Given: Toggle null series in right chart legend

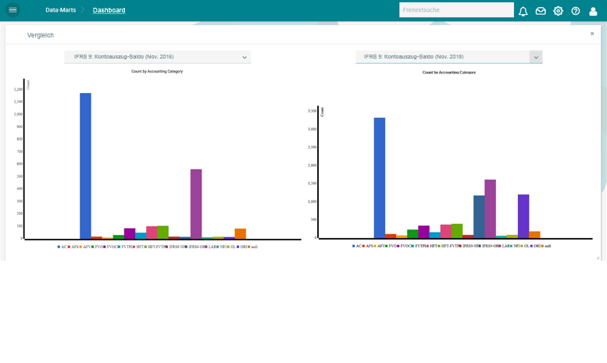Looking at the screenshot, I should coord(546,246).
